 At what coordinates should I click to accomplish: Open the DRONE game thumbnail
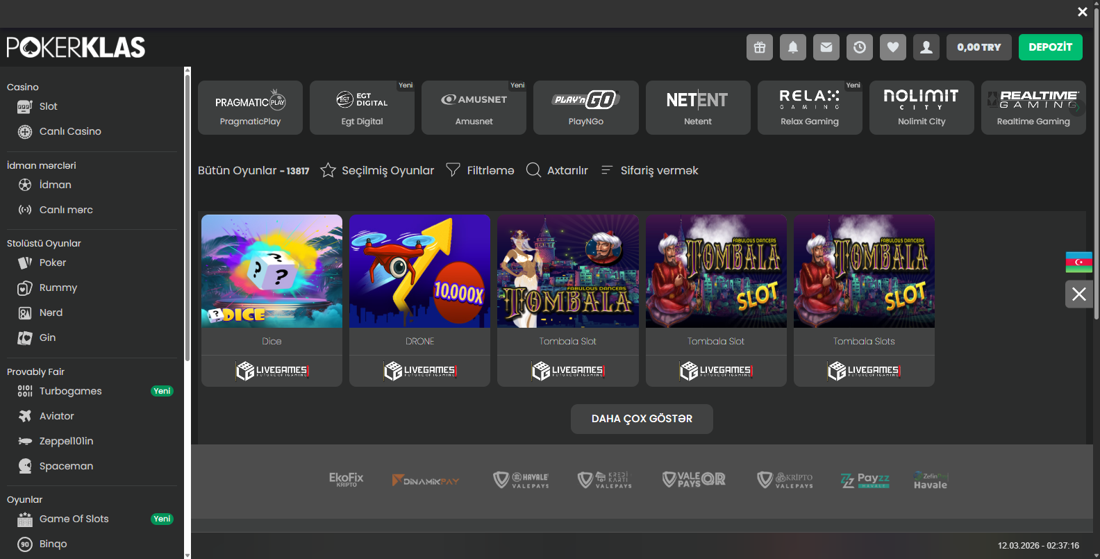pyautogui.click(x=419, y=271)
